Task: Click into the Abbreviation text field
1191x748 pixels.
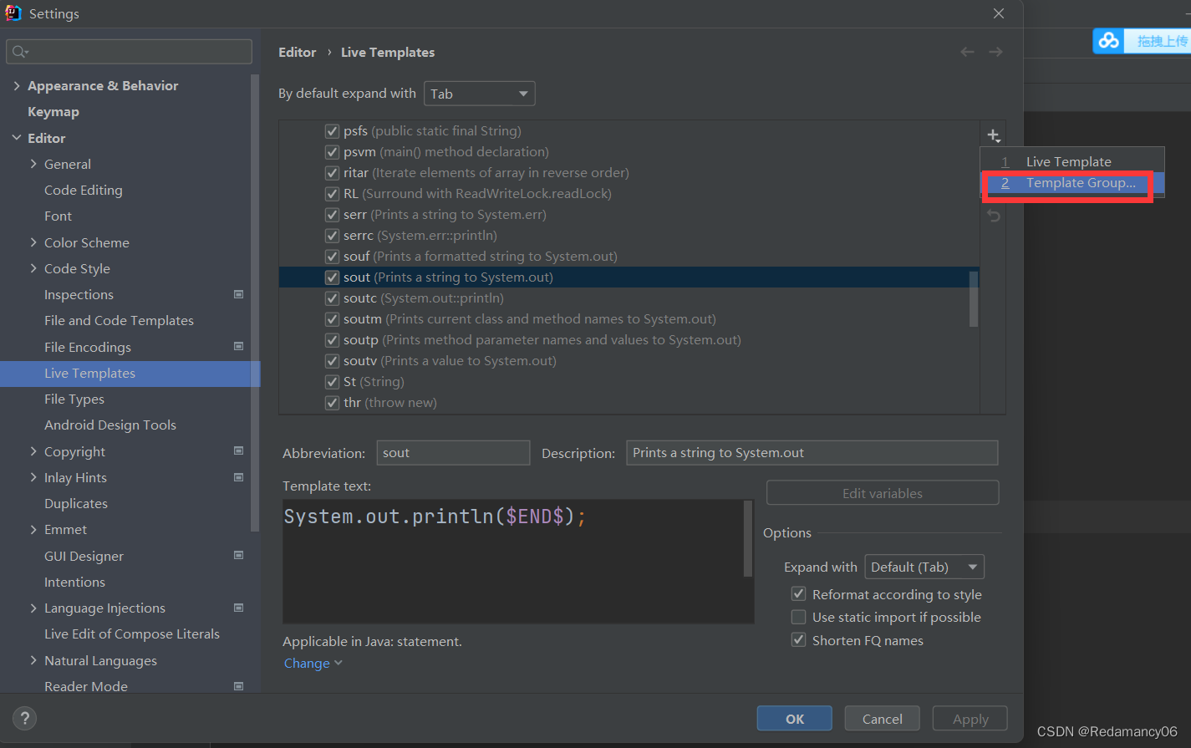Action: click(453, 453)
